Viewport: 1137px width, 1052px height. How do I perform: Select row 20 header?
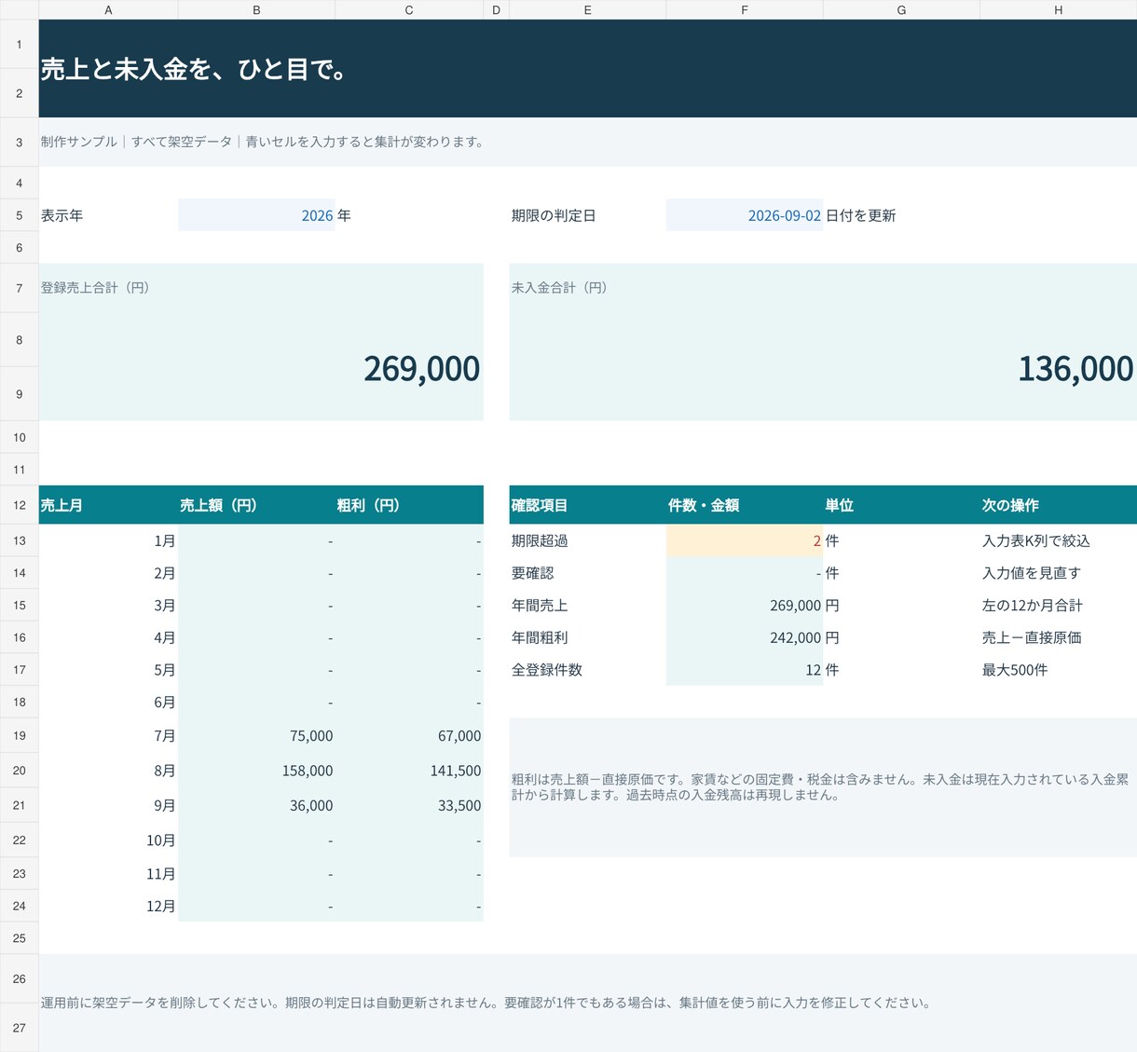[x=20, y=771]
